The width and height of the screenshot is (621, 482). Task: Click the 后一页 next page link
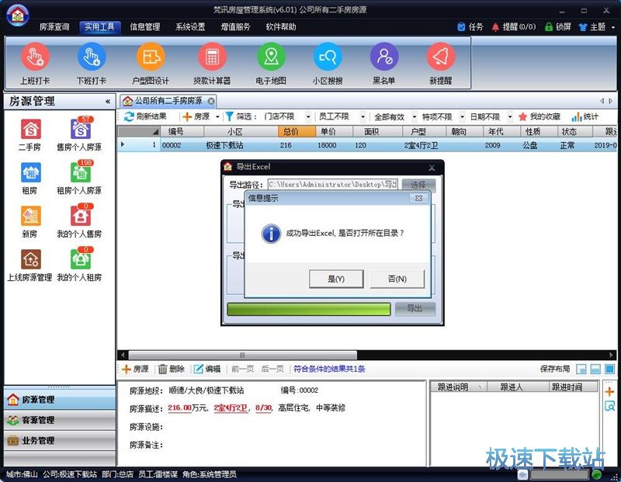pyautogui.click(x=272, y=369)
